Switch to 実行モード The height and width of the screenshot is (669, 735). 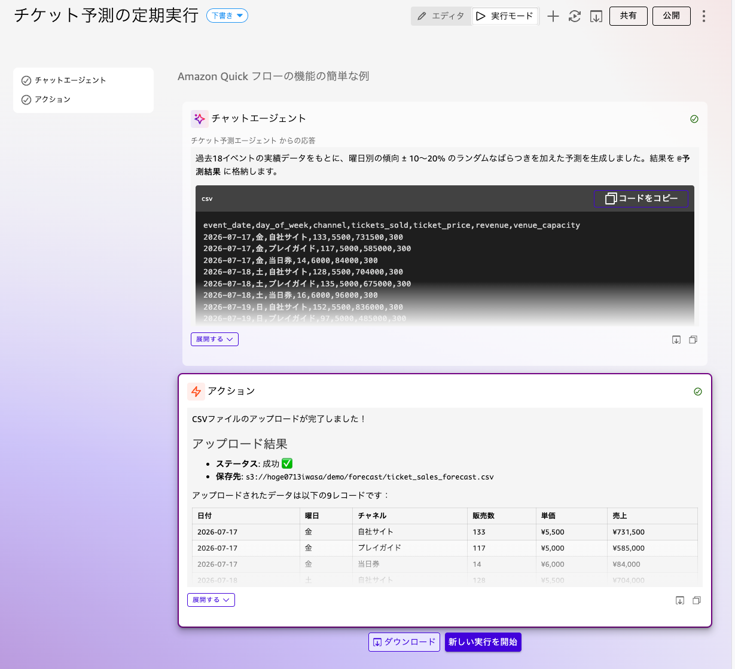click(x=505, y=16)
